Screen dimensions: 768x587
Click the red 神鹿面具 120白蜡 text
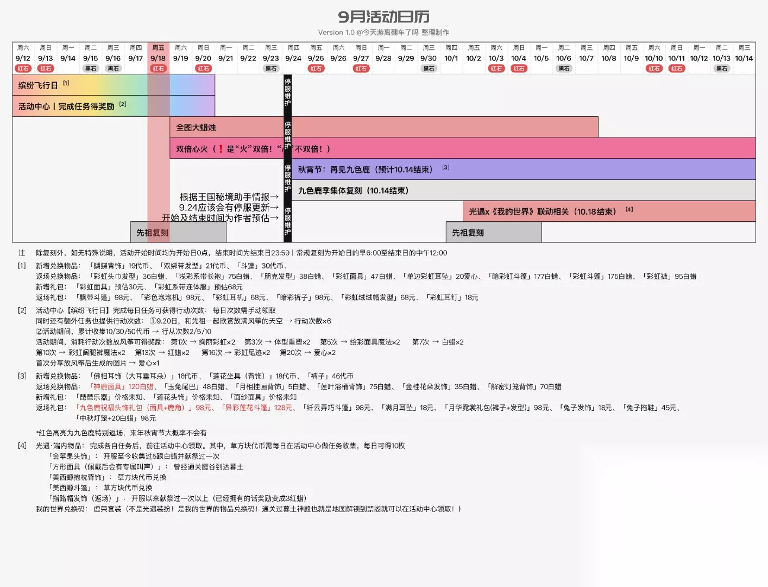click(x=122, y=386)
